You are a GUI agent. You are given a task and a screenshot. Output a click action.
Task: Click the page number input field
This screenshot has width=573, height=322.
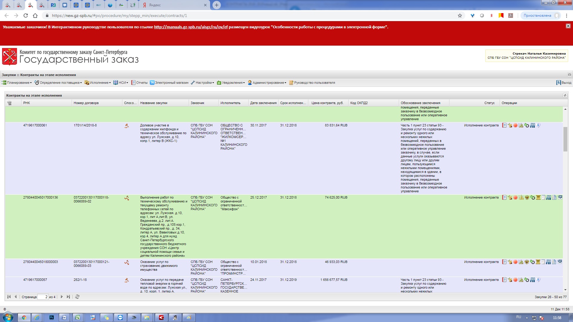[x=43, y=297]
